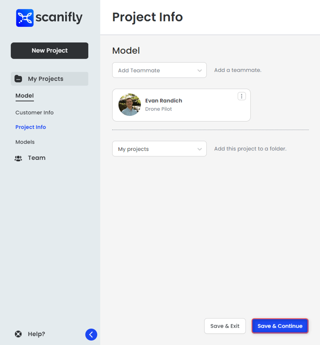The width and height of the screenshot is (320, 345).
Task: Click the Add Teammate dropdown chevron
Action: (200, 71)
